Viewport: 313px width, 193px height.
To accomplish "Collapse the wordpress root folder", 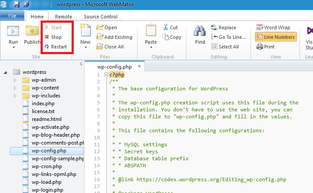I will (5, 72).
